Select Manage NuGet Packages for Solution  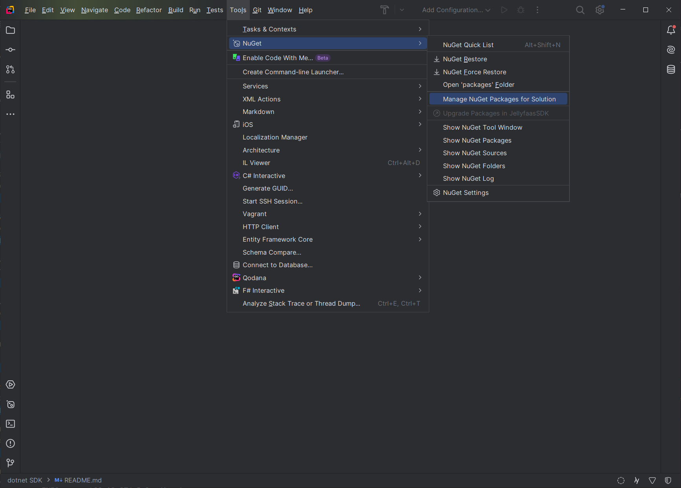tap(498, 99)
